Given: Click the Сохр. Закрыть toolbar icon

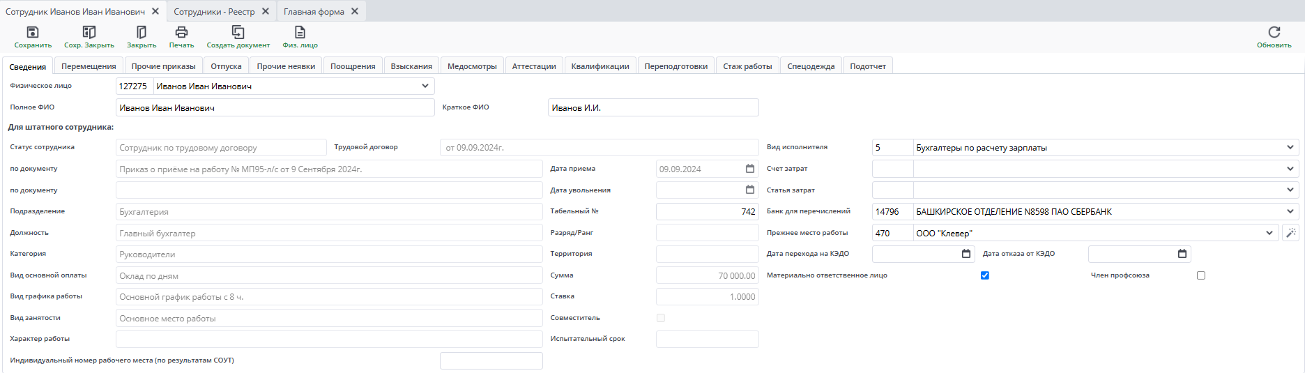Looking at the screenshot, I should (89, 32).
